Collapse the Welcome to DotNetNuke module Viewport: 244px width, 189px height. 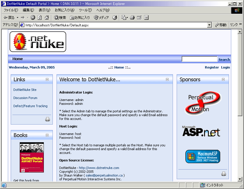pyautogui.click(x=167, y=79)
